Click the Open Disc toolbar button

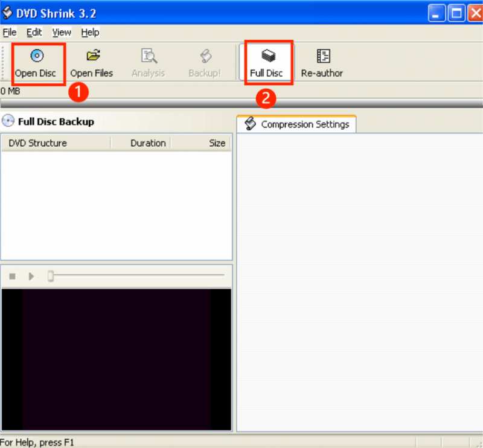[36, 63]
